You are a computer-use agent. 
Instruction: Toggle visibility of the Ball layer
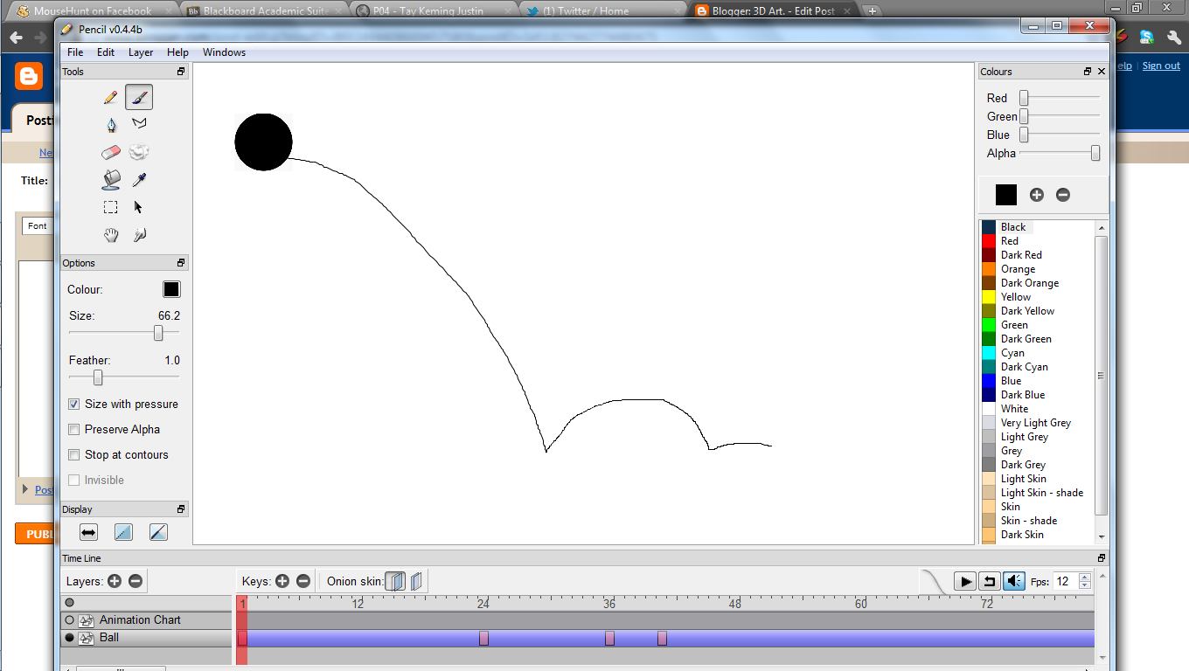[x=69, y=638]
